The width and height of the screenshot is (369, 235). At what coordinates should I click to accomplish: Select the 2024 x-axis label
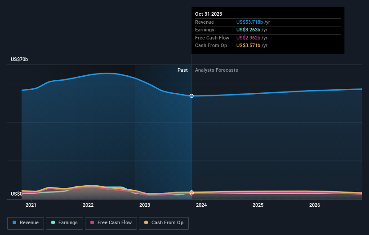[201, 205]
